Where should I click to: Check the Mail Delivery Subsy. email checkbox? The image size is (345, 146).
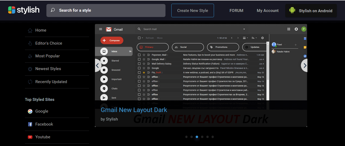click(139, 64)
